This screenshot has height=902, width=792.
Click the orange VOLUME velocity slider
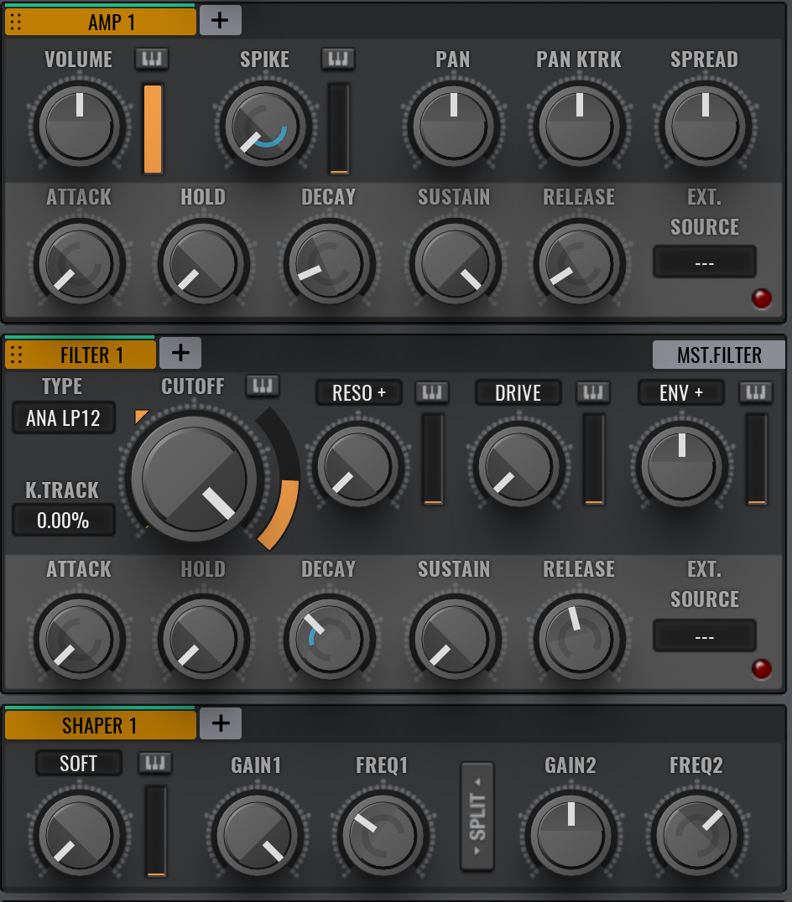click(x=153, y=128)
